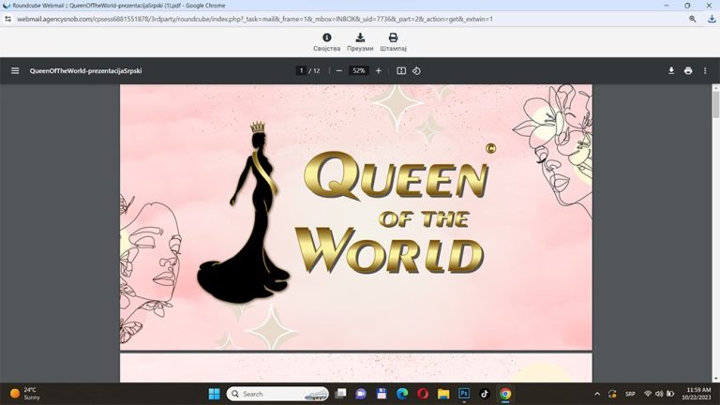The height and width of the screenshot is (405, 720).
Task: Click the Преузми download button
Action: (360, 42)
